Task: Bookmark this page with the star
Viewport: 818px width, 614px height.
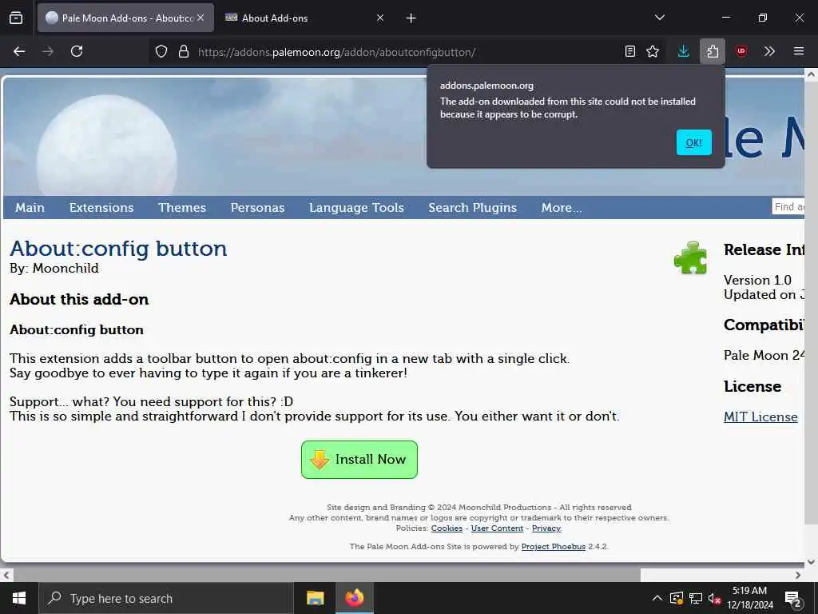Action: point(653,51)
